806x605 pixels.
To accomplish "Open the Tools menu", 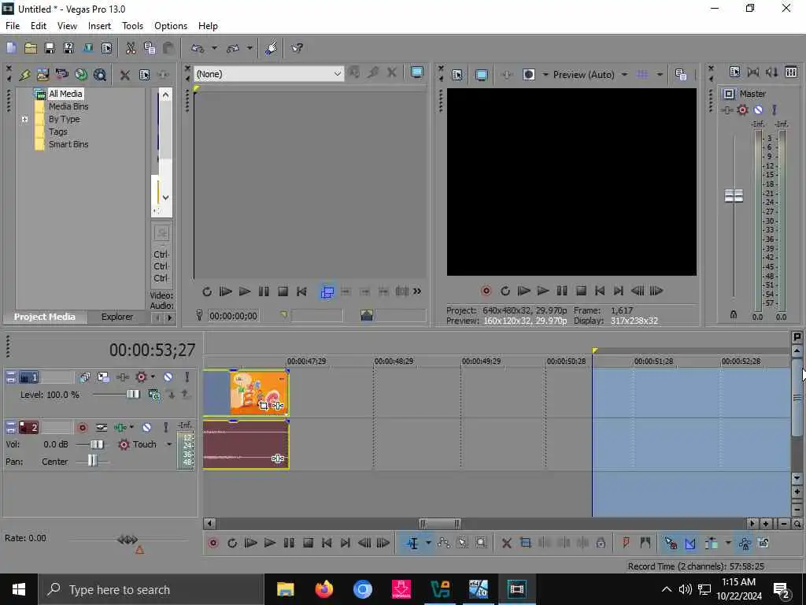I will pyautogui.click(x=132, y=26).
